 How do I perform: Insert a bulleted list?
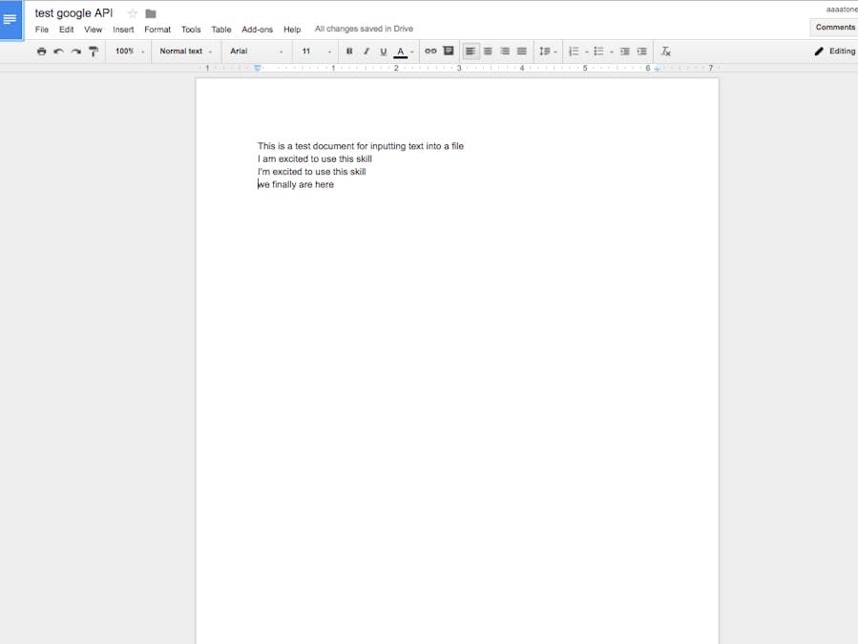pyautogui.click(x=598, y=52)
